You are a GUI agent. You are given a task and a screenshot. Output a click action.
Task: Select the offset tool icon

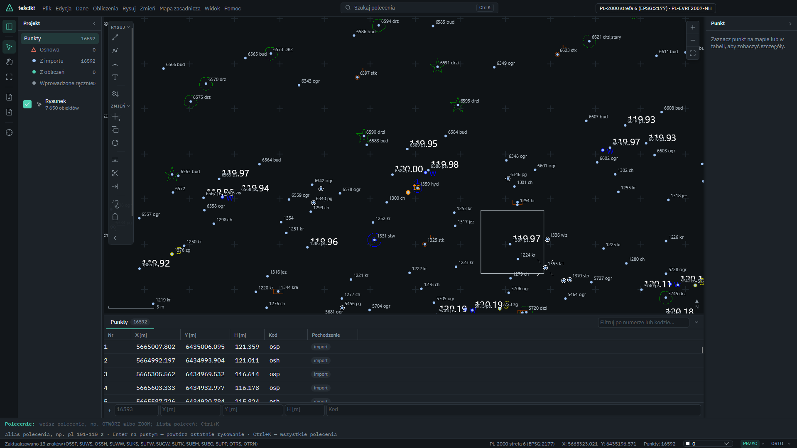pyautogui.click(x=115, y=160)
